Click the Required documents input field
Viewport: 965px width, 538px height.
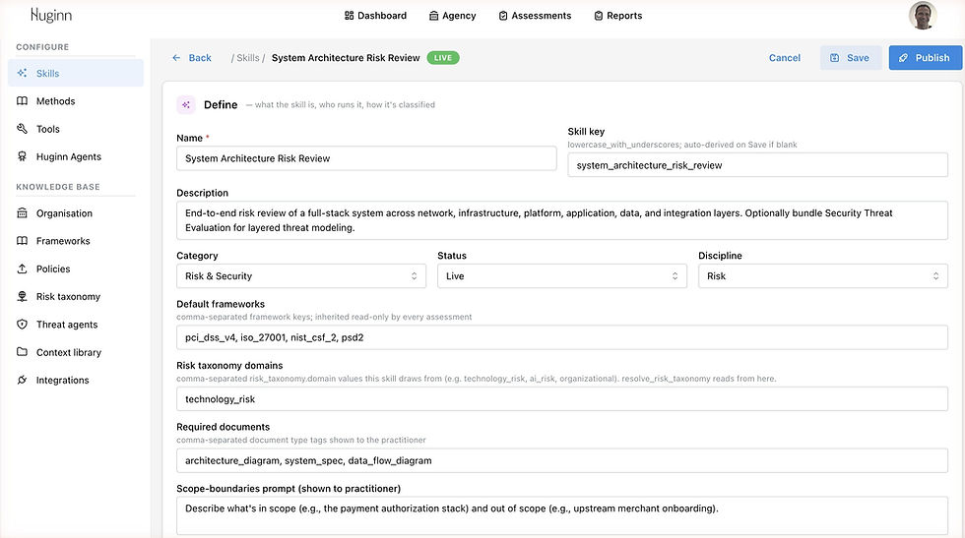tap(562, 460)
